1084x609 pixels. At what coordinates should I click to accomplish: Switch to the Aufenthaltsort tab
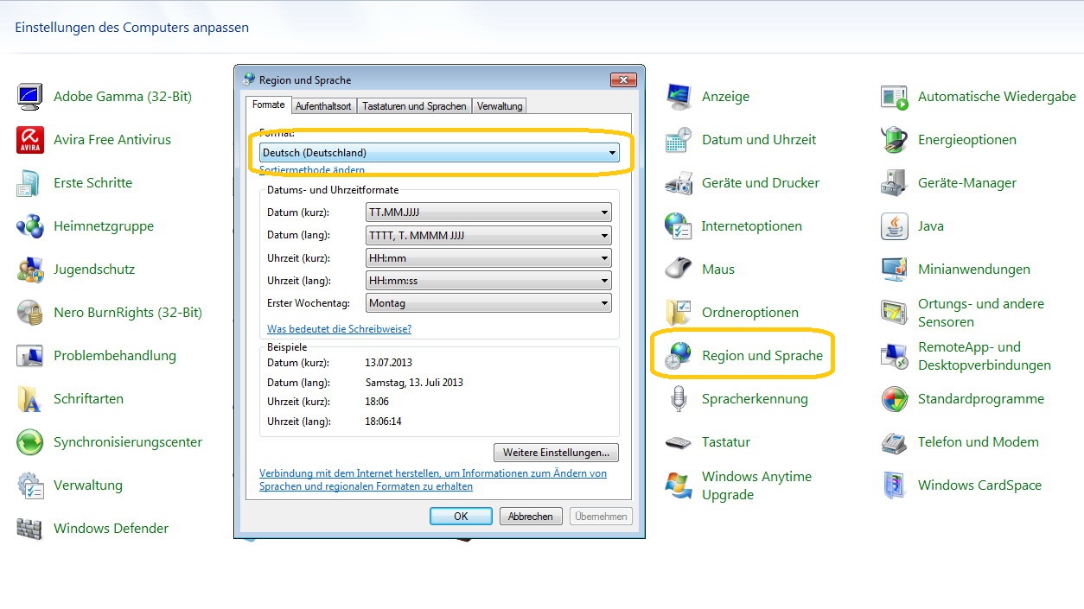tap(323, 106)
